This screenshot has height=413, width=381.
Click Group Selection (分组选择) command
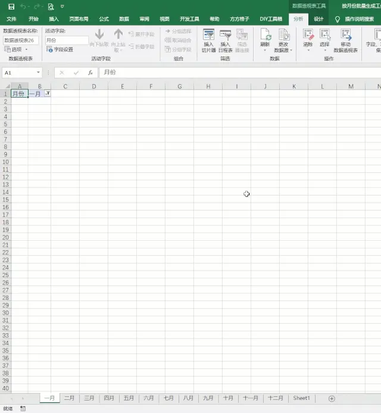[179, 31]
